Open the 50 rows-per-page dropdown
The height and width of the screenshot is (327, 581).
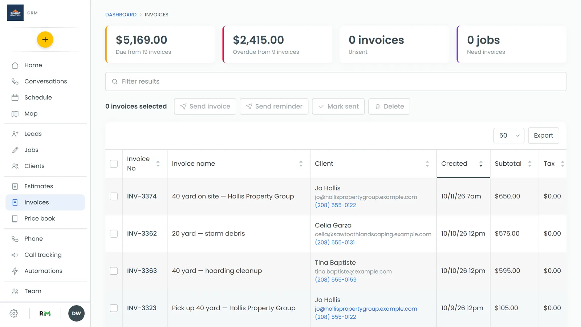click(509, 136)
